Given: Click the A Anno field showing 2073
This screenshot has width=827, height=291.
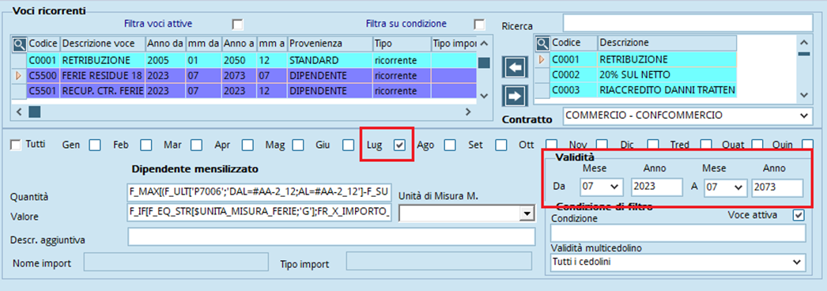Looking at the screenshot, I should (x=777, y=187).
